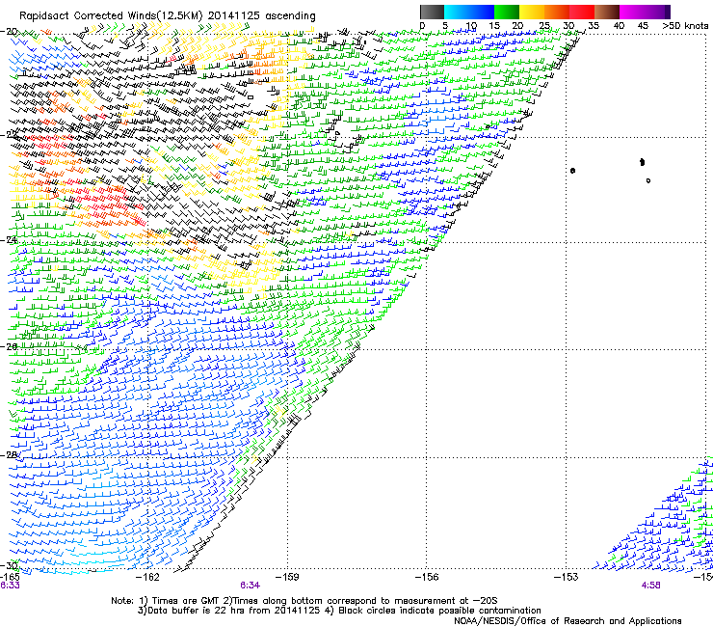Click the orange 25-30 knots legend swatch
Viewport: 713px width, 627px height.
point(557,12)
